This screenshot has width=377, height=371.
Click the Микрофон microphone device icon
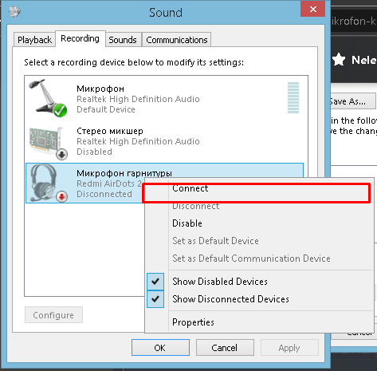pyautogui.click(x=48, y=98)
